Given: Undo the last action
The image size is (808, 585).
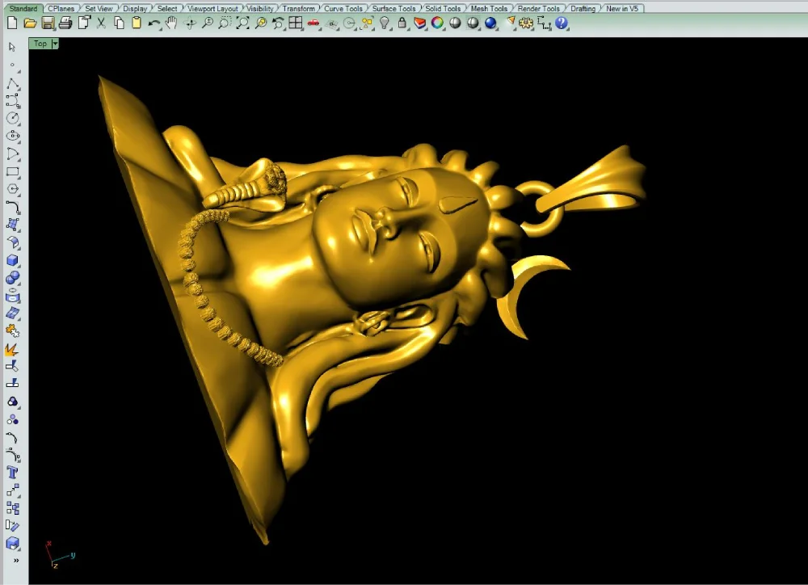Looking at the screenshot, I should tap(154, 23).
